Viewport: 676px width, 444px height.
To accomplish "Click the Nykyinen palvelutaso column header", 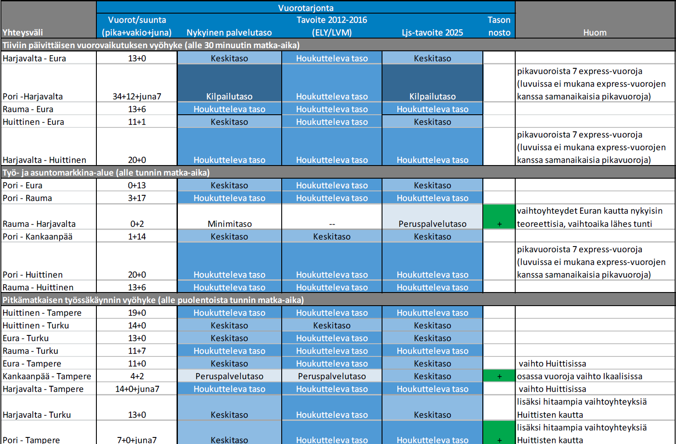I will (229, 32).
